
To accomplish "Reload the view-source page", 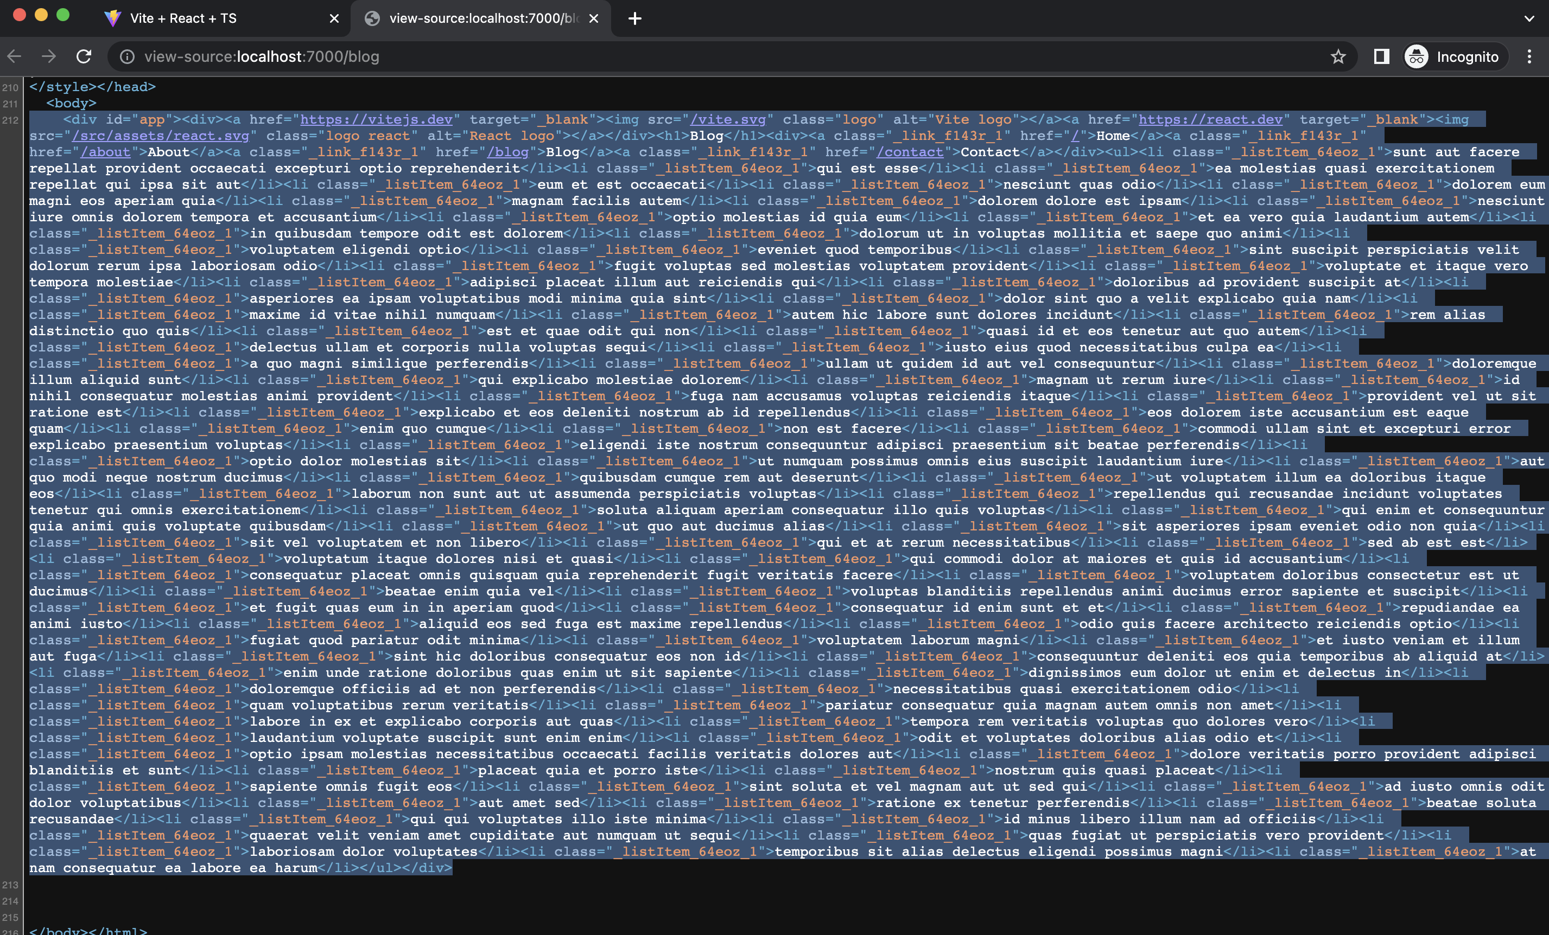I will [x=84, y=56].
